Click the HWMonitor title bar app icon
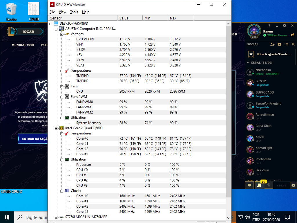Image resolution: width=297 pixels, height=223 pixels. 52,4
